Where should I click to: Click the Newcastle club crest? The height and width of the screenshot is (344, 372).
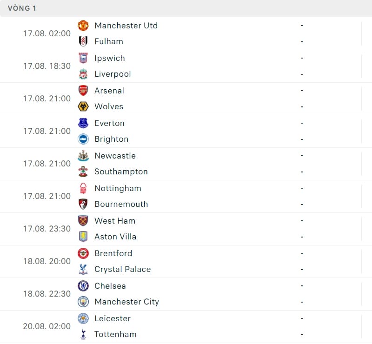coord(83,156)
